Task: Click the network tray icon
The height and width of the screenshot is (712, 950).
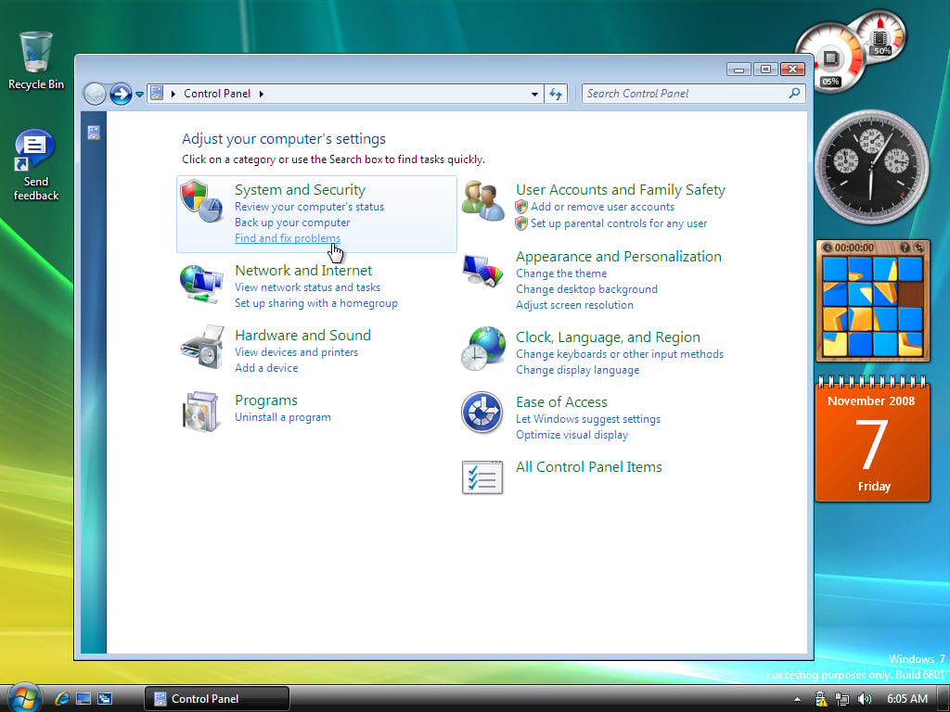Action: (x=842, y=699)
